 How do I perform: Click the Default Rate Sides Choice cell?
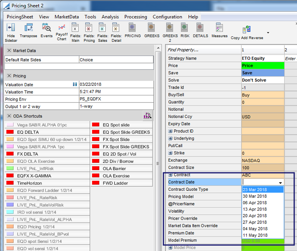(x=116, y=60)
